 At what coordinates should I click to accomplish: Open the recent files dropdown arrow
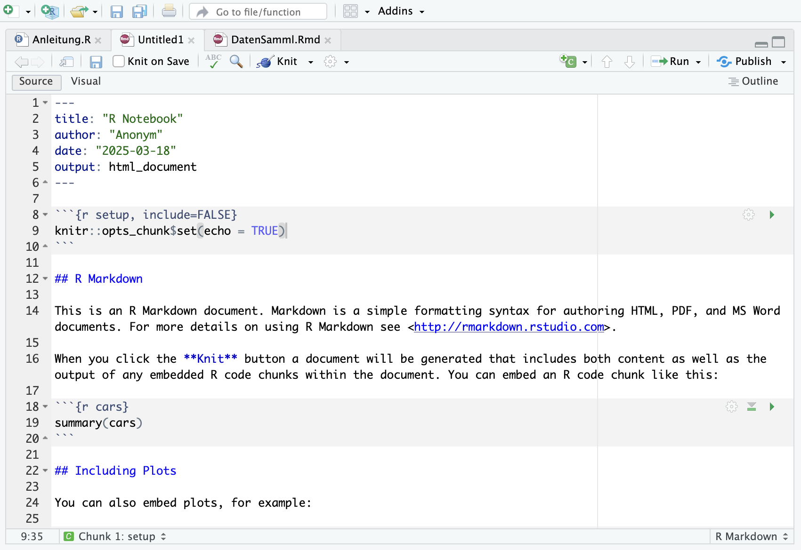coord(95,12)
